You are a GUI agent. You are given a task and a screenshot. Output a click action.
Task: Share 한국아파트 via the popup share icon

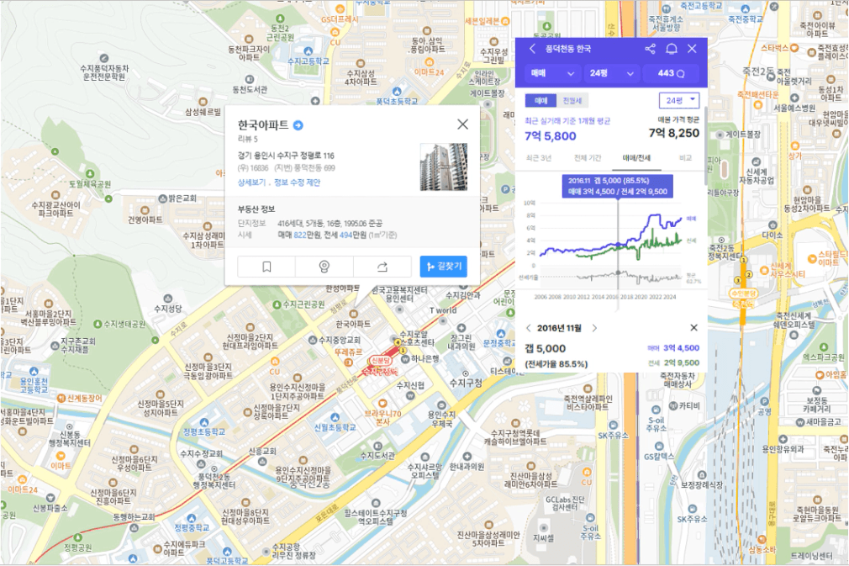[x=382, y=267]
